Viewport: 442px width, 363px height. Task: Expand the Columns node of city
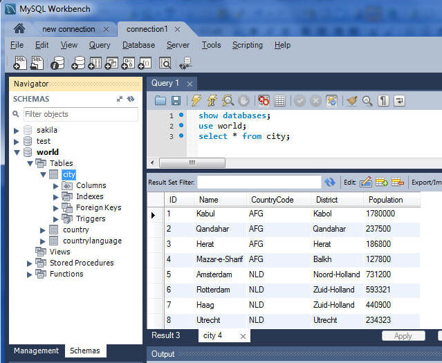pos(56,186)
